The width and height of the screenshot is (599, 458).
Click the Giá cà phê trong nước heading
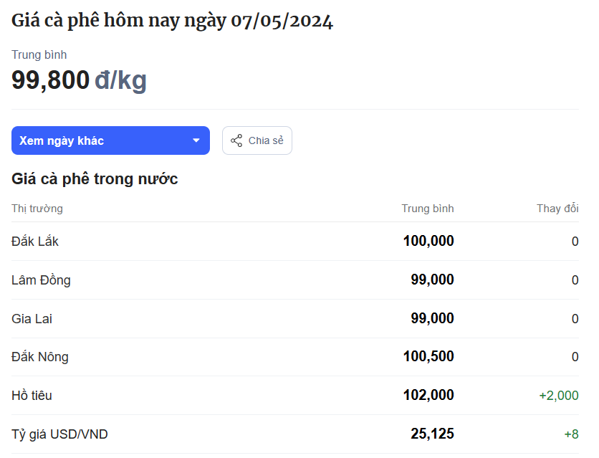95,178
